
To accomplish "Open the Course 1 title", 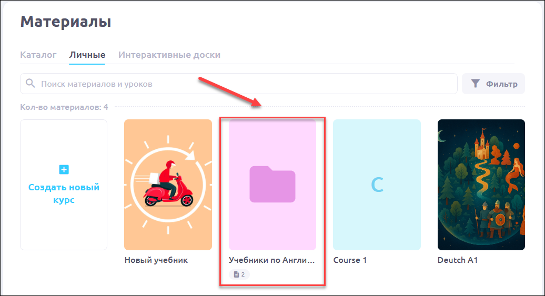I will pyautogui.click(x=350, y=260).
